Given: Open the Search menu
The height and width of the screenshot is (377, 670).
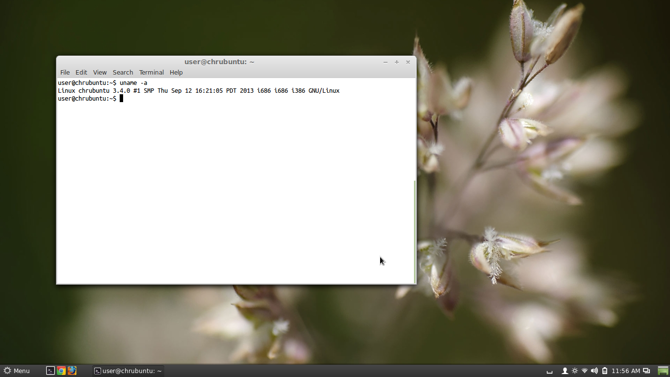Looking at the screenshot, I should coord(123,72).
